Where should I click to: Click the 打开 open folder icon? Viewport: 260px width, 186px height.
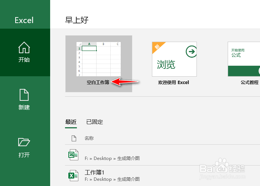tap(24, 142)
